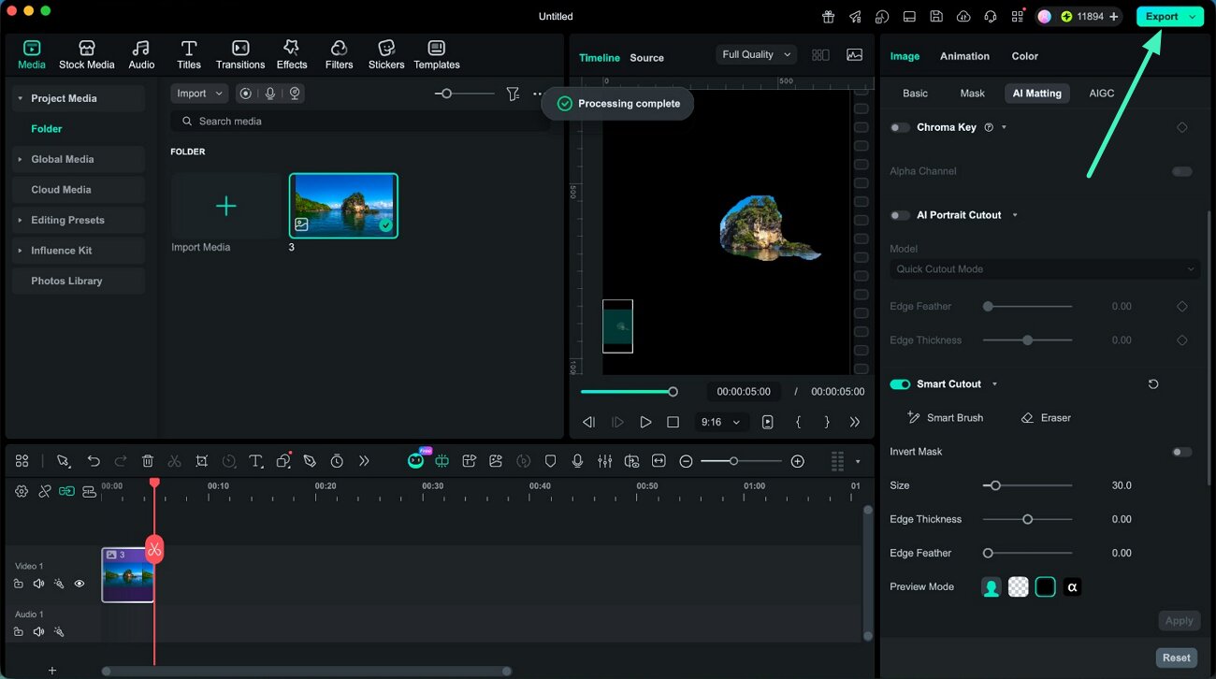Viewport: 1216px width, 679px height.
Task: Click the voiceover microphone icon beside Import
Action: [x=270, y=94]
